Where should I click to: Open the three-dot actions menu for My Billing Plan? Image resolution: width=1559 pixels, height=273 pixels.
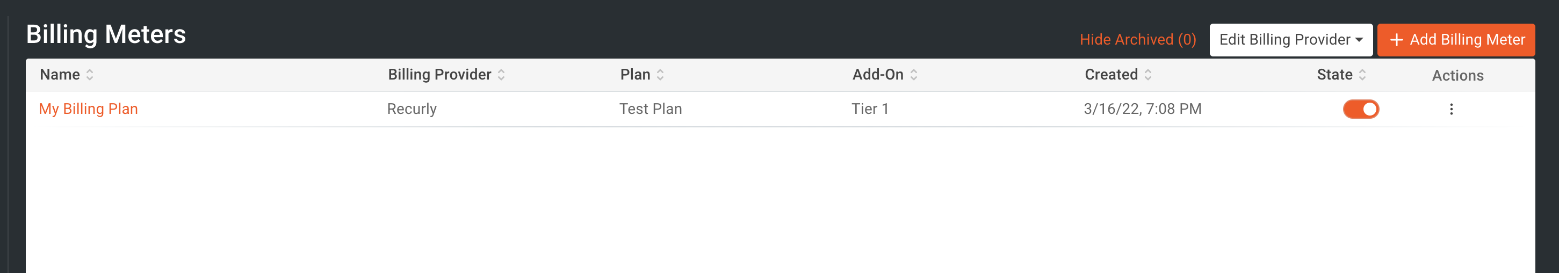[1451, 110]
